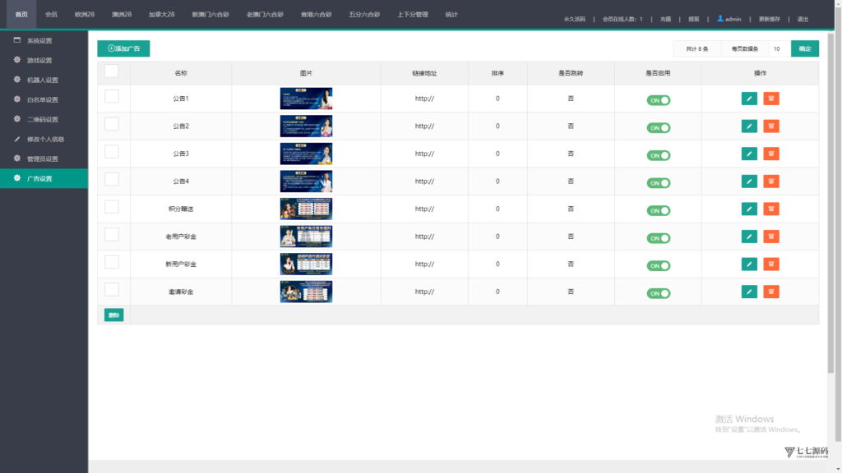Click the edit pencil icon for 新用户彩金
The height and width of the screenshot is (473, 842).
click(x=749, y=264)
